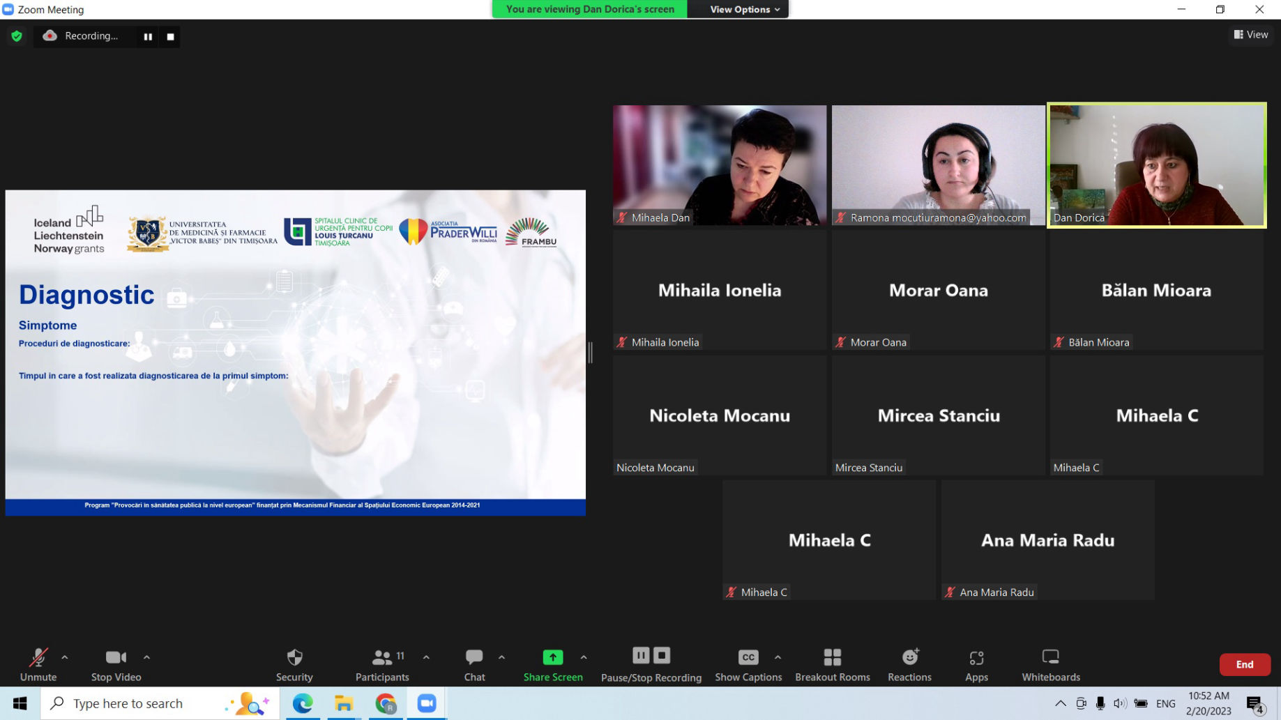
Task: Open Whiteboards
Action: [1051, 664]
